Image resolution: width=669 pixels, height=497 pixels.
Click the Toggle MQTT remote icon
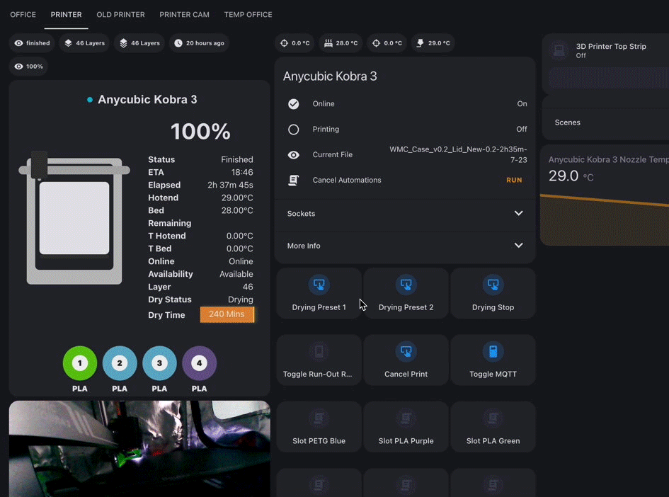(x=493, y=352)
